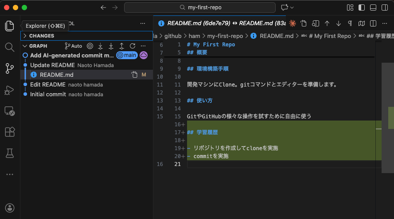Screen dimensions: 394x219
Task: Select the Initial commit entry
Action: (87, 94)
